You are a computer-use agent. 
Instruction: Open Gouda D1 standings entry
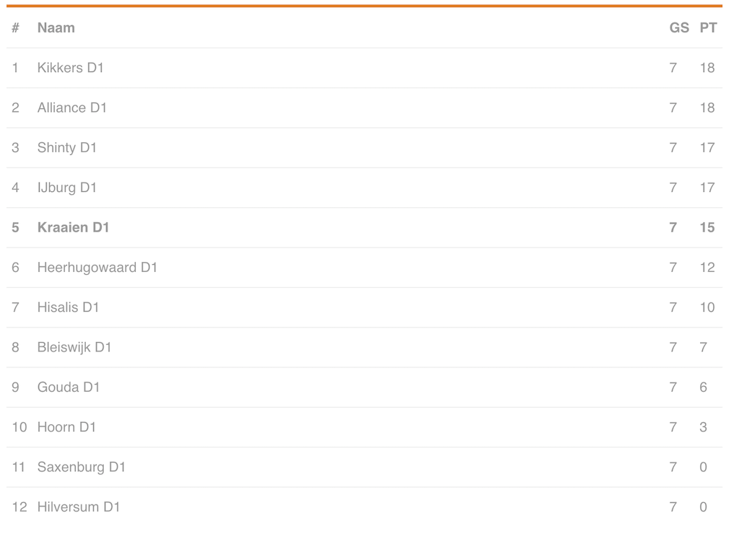tap(69, 387)
